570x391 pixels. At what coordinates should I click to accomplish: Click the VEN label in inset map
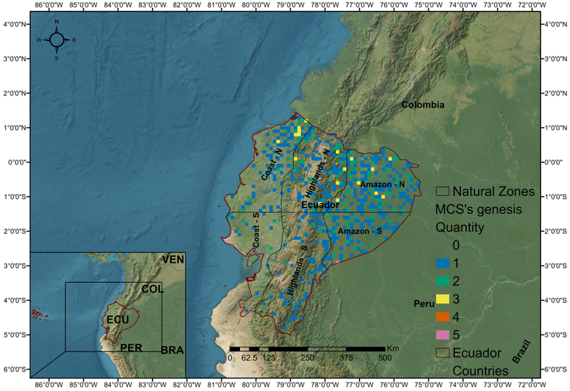173,260
